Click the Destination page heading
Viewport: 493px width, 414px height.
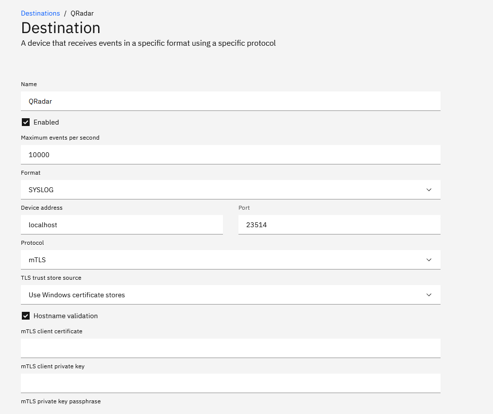point(60,28)
